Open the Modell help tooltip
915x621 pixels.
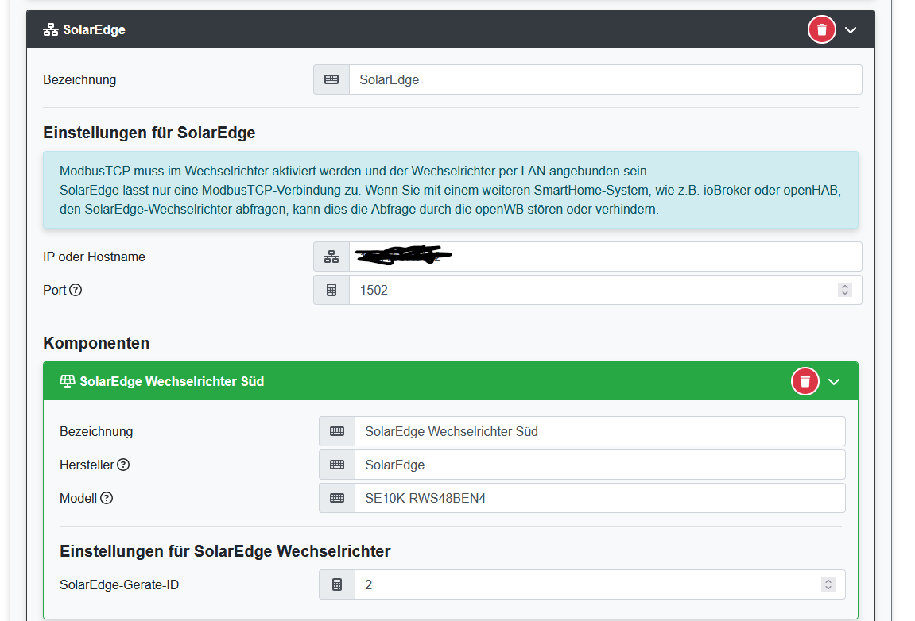107,498
